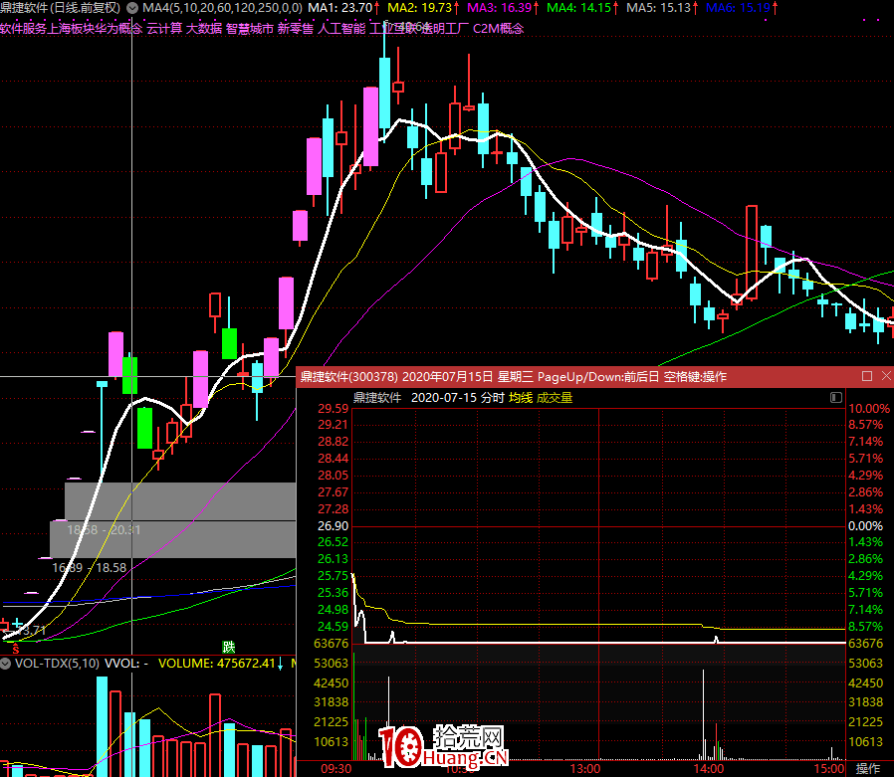Click the MA5: 15.13 value
This screenshot has height=777, width=894.
[658, 8]
